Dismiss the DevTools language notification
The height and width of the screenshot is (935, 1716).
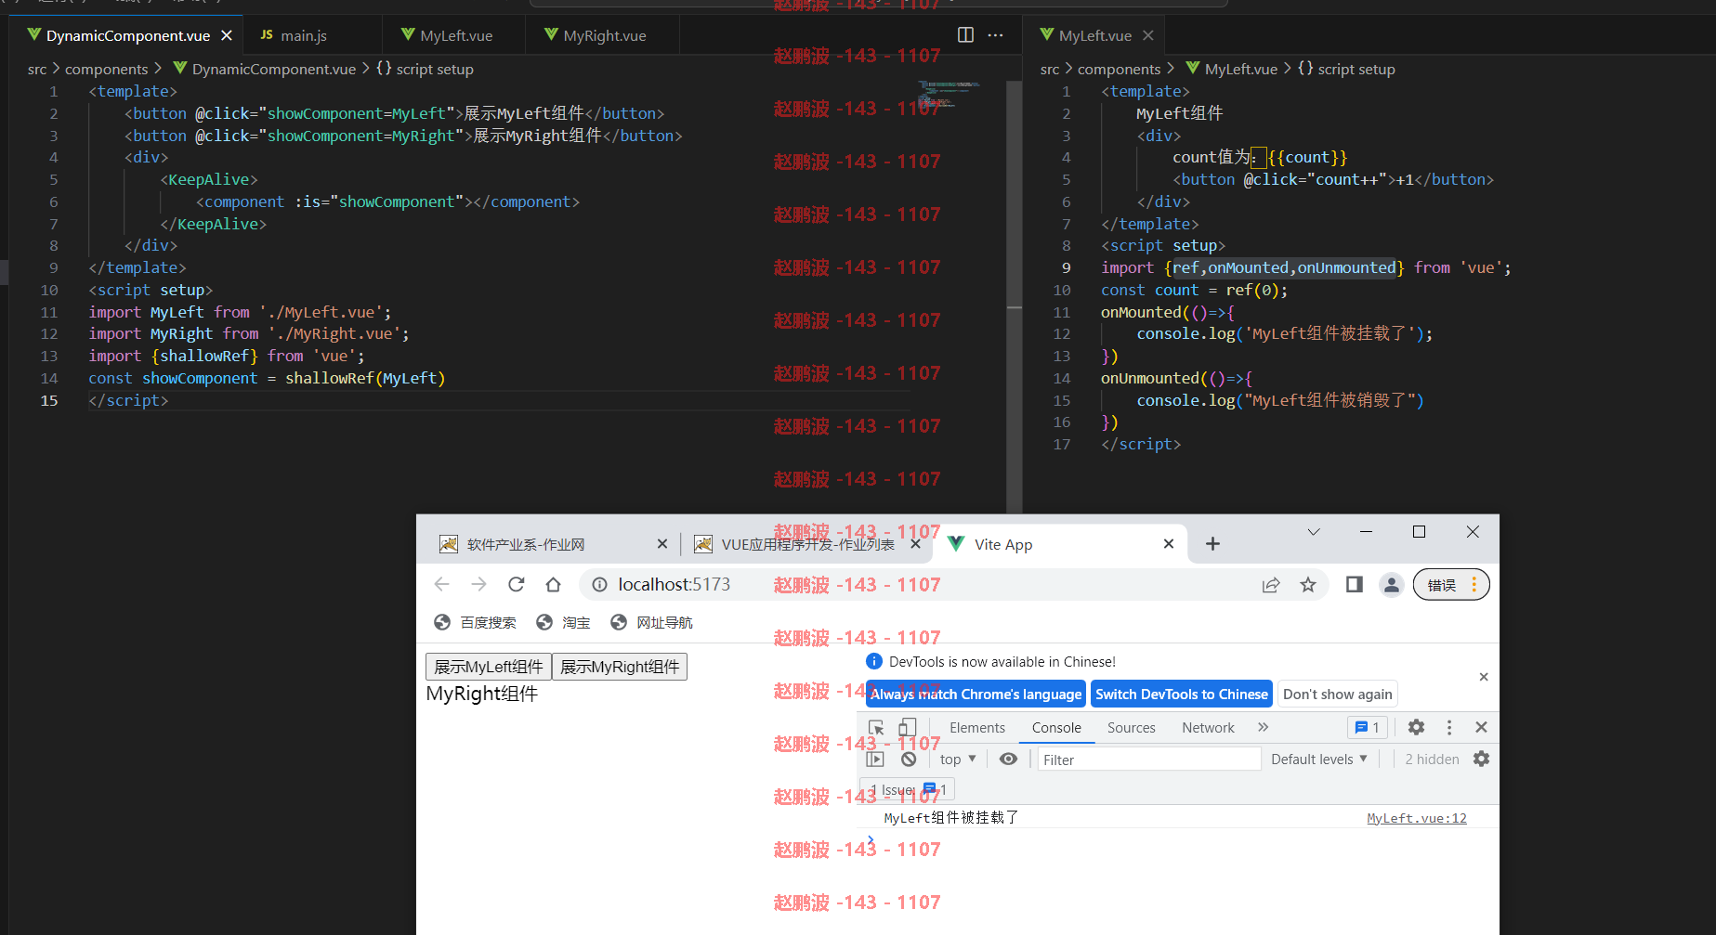[x=1484, y=677]
